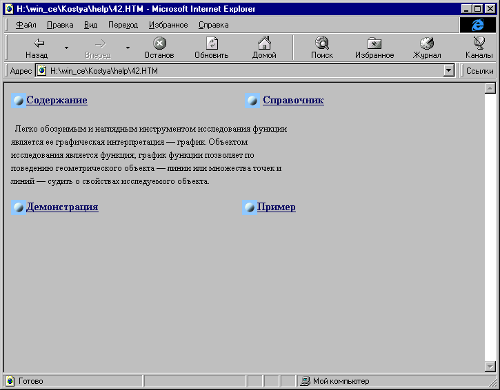Image resolution: width=500 pixels, height=390 pixels.
Task: Follow the Содержание link
Action: click(57, 101)
